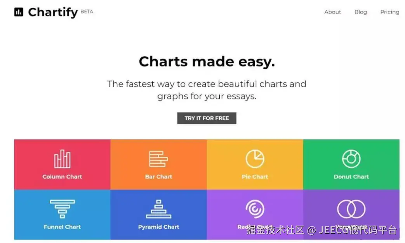The width and height of the screenshot is (405, 243).
Task: Click the Pie Chart circle icon
Action: [x=255, y=159]
